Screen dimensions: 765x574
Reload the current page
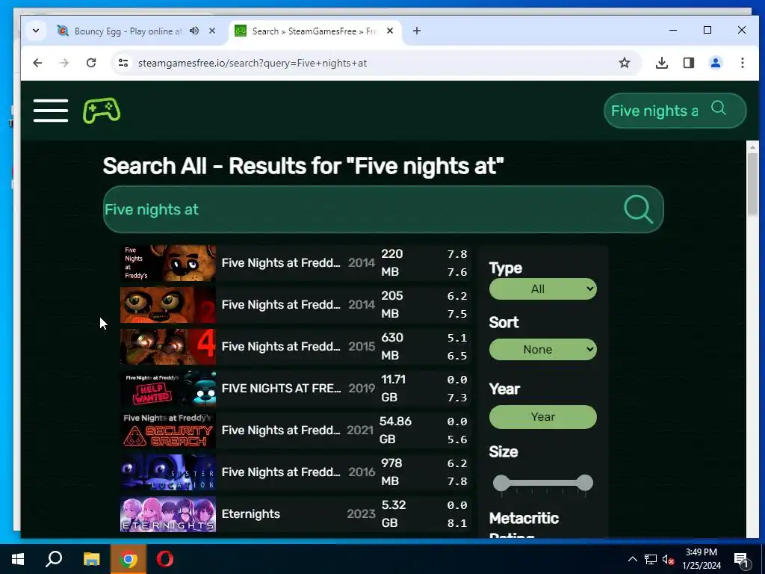pyautogui.click(x=91, y=63)
